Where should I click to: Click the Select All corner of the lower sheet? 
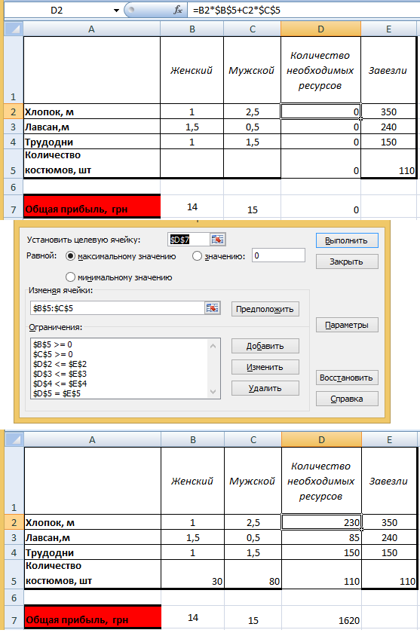click(15, 439)
